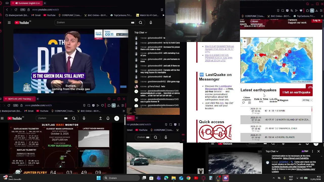Open easy setup sliders icon in 3I/ATLAS window

click(x=123, y=105)
